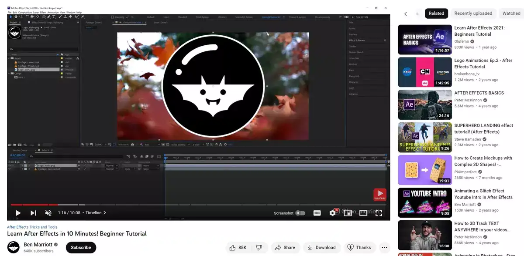Select the Hand tool
This screenshot has height=256, width=524.
coord(16,17)
